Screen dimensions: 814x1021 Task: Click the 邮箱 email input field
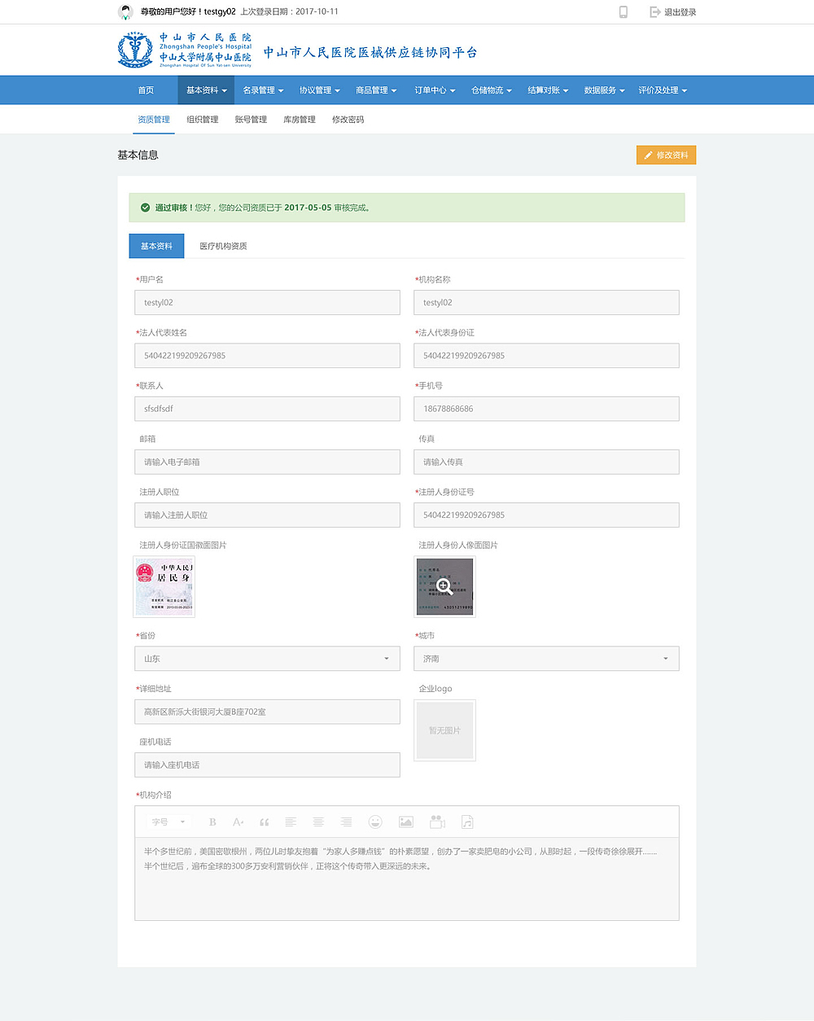[267, 462]
